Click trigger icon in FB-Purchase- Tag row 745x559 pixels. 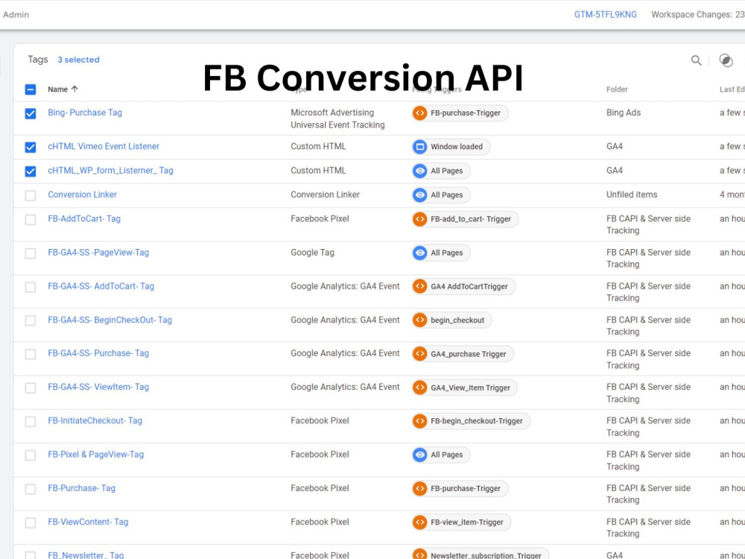pyautogui.click(x=419, y=489)
